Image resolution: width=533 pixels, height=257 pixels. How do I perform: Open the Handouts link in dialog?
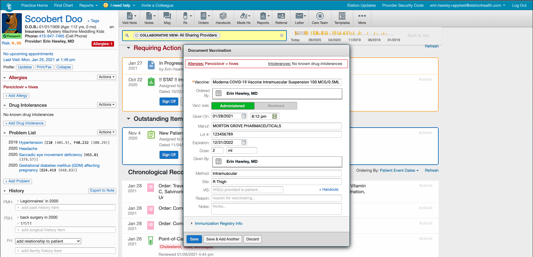click(x=329, y=190)
